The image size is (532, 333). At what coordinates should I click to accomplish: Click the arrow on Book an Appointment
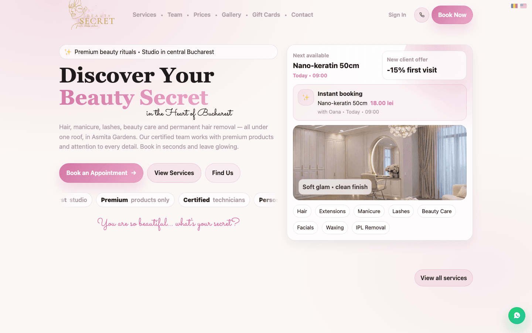point(133,173)
